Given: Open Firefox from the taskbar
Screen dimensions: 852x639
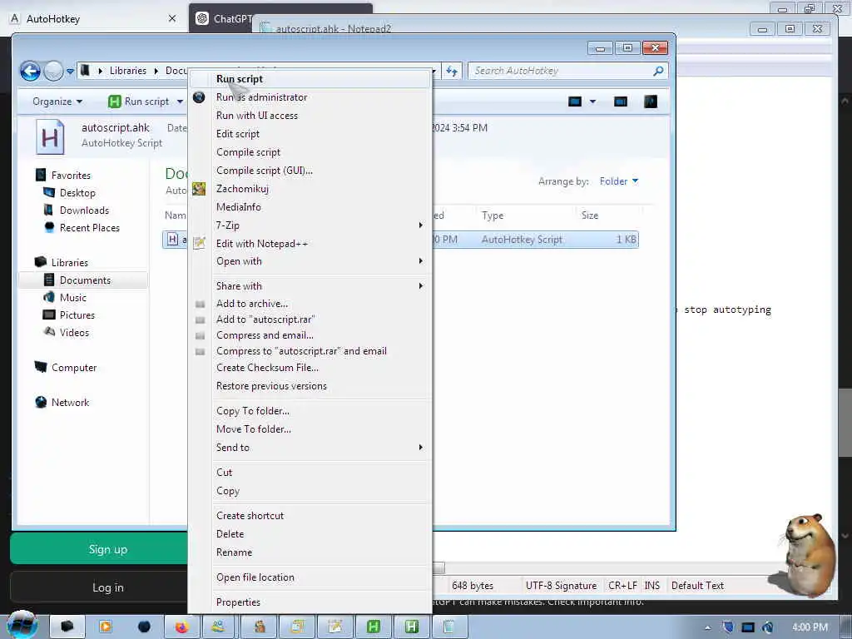Looking at the screenshot, I should point(181,627).
